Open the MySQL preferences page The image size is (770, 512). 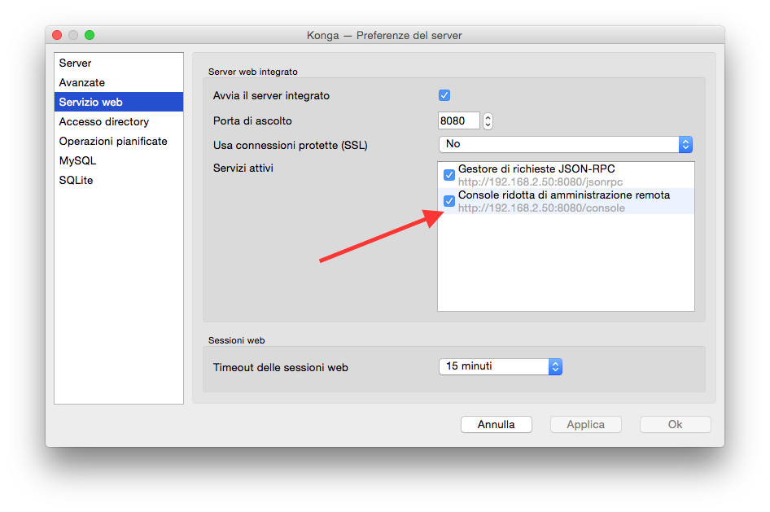point(77,161)
